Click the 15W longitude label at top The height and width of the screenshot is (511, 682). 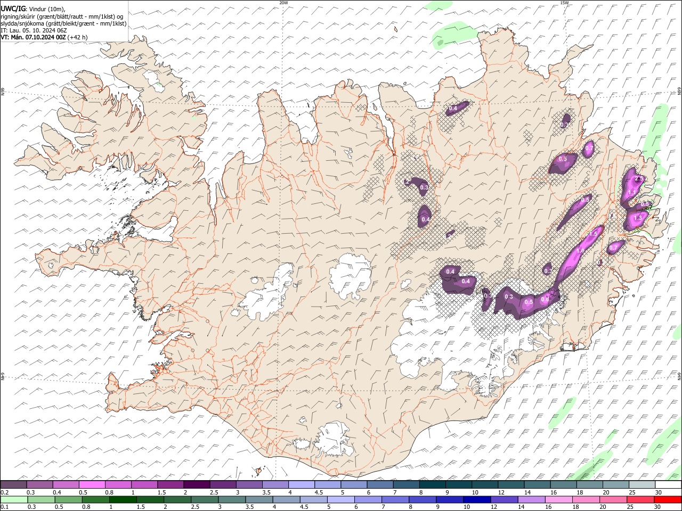pyautogui.click(x=565, y=3)
